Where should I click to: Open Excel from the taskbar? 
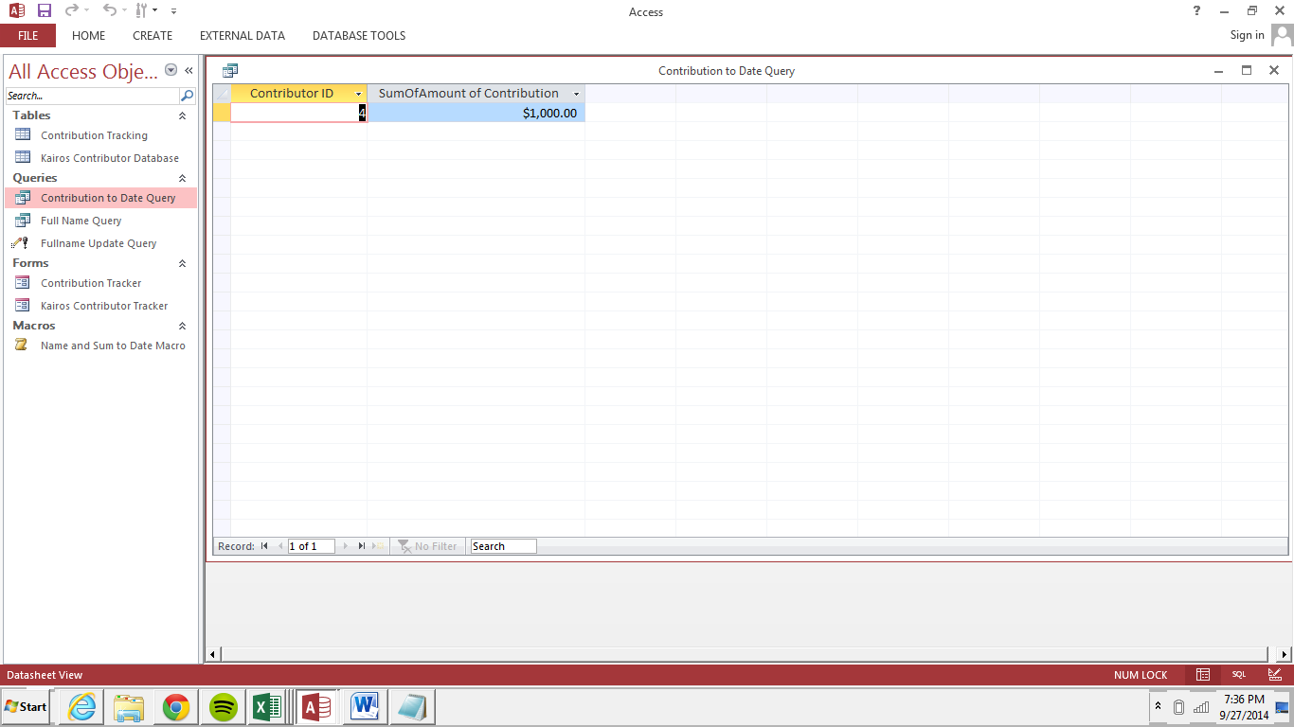[269, 707]
